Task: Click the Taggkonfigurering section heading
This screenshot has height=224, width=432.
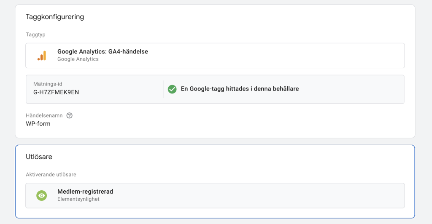Action: (x=55, y=17)
